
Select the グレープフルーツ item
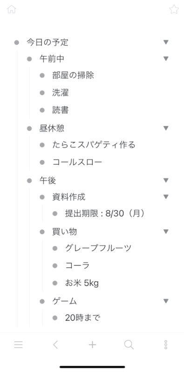coord(98,248)
